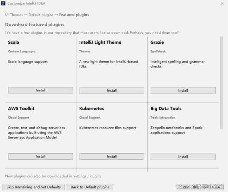Click 'Create, test, and debug serverless' description
Viewport: 228px width, 192px height.
(x=36, y=133)
